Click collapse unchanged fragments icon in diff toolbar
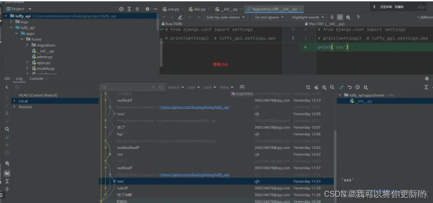 coord(332,17)
